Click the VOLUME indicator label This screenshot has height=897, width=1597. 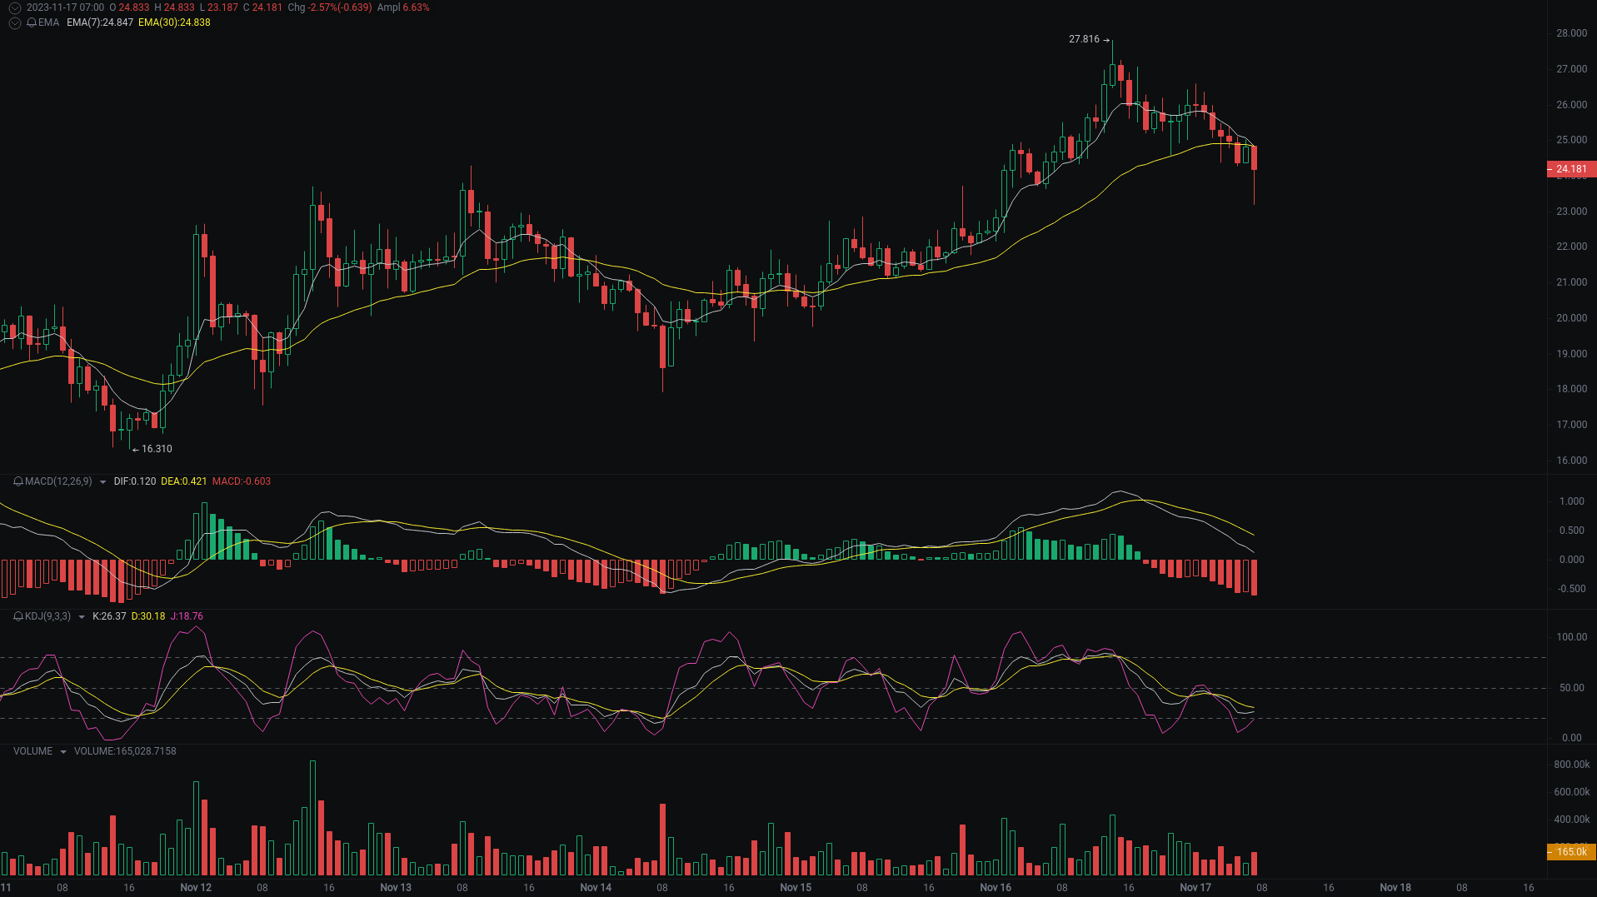click(x=32, y=751)
